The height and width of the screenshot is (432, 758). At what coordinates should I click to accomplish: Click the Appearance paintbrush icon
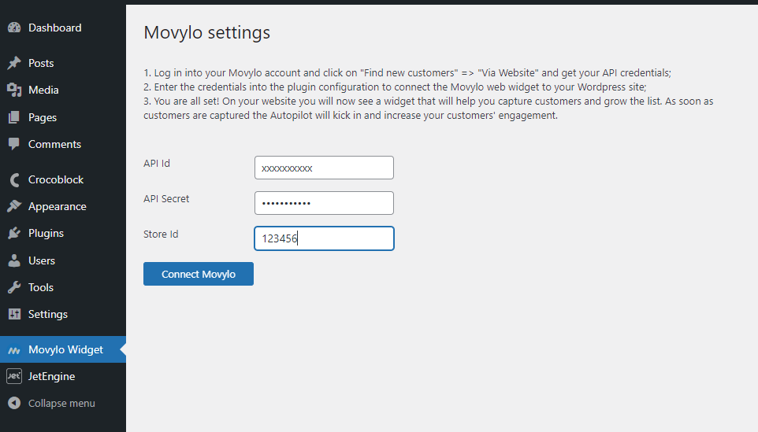pos(14,206)
